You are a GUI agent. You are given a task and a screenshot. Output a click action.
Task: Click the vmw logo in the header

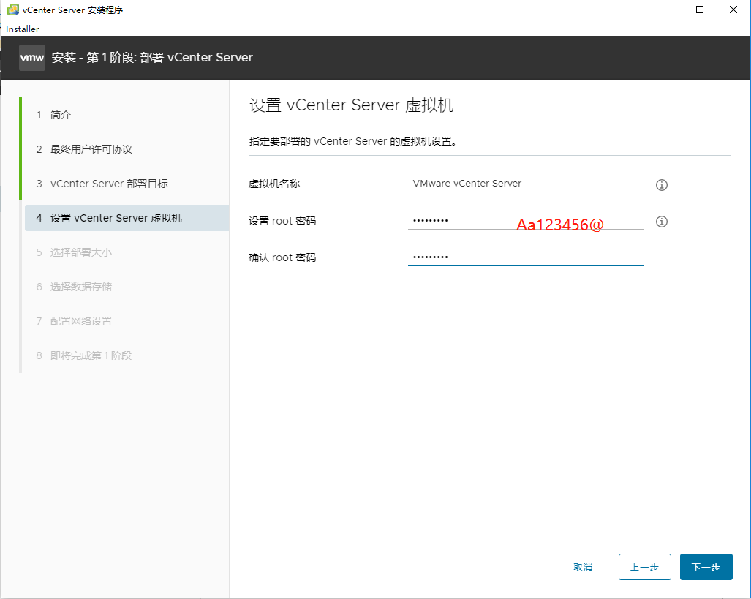tap(32, 58)
